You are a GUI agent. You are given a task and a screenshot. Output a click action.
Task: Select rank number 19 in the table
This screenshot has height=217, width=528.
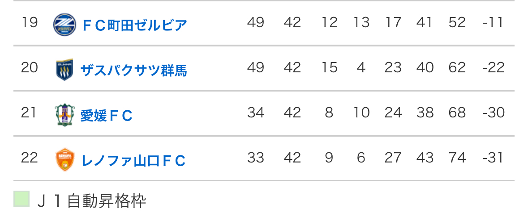30,22
